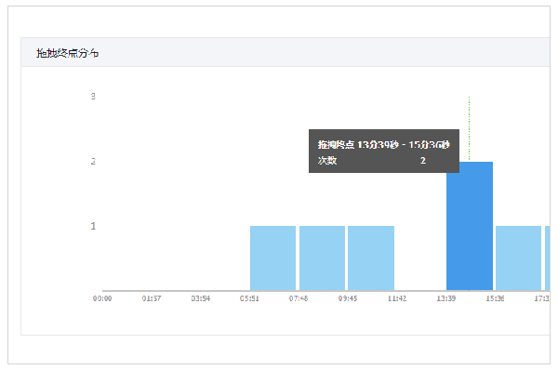Click the 15:36 x-axis label
This screenshot has height=370, width=558.
pyautogui.click(x=495, y=298)
